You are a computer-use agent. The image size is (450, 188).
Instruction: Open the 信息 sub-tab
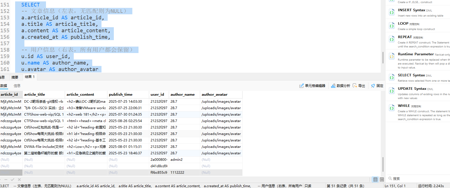click(17, 86)
